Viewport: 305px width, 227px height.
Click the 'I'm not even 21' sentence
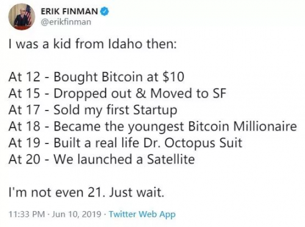pos(57,192)
